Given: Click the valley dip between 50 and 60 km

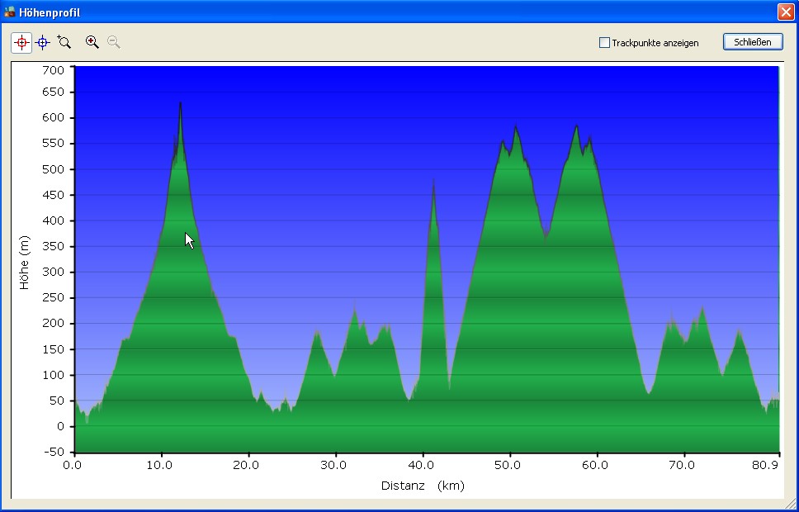Looking at the screenshot, I should (x=546, y=237).
